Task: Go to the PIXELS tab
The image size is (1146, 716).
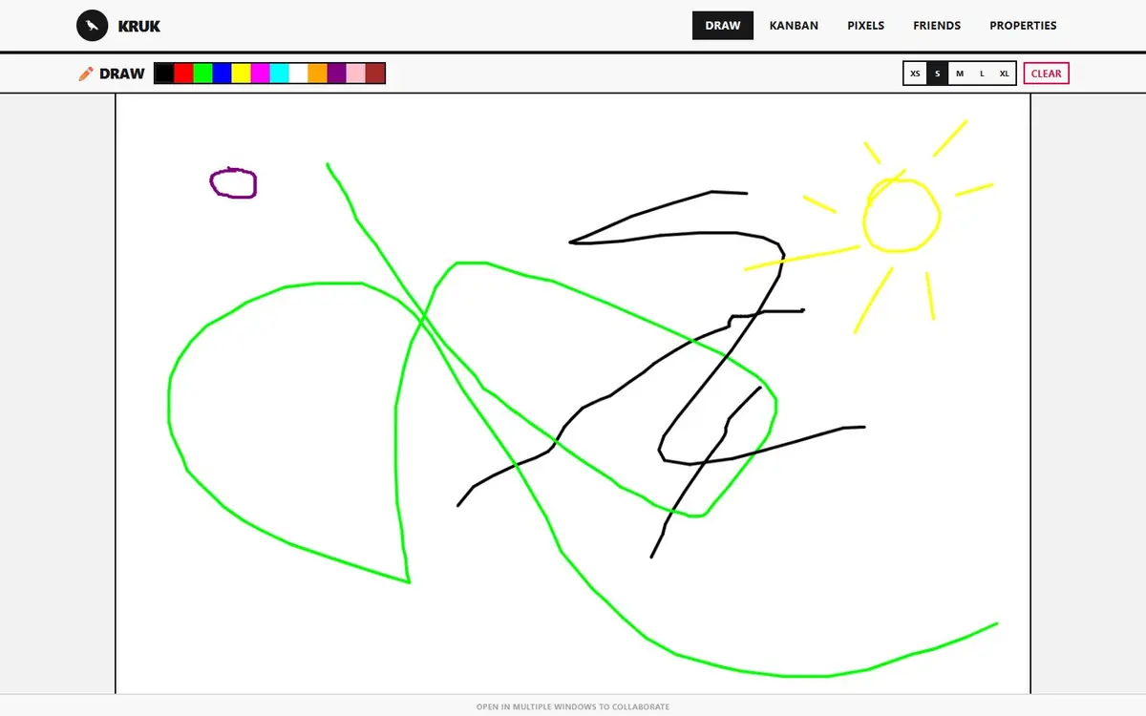Action: pos(866,26)
